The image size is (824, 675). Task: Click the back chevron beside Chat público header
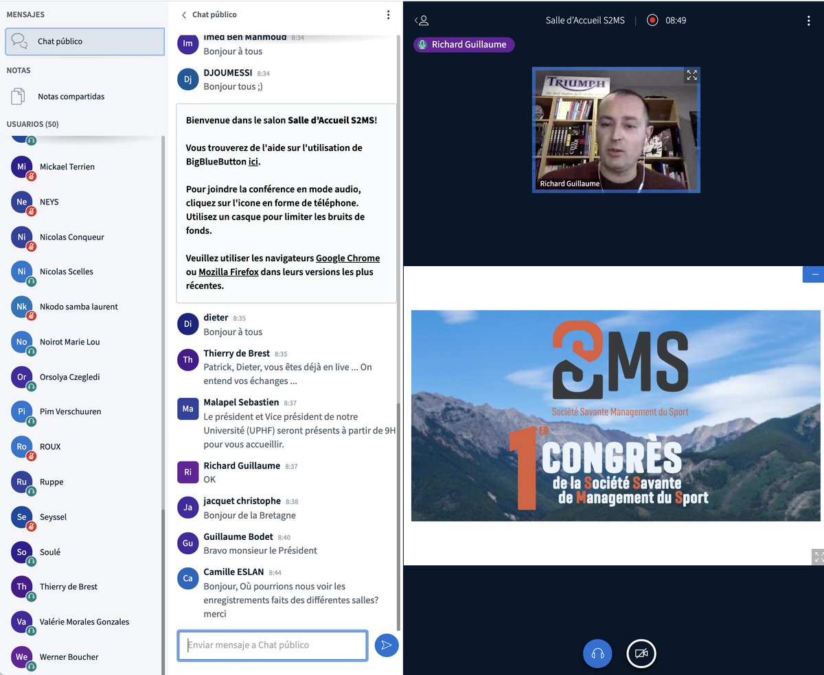pos(184,14)
